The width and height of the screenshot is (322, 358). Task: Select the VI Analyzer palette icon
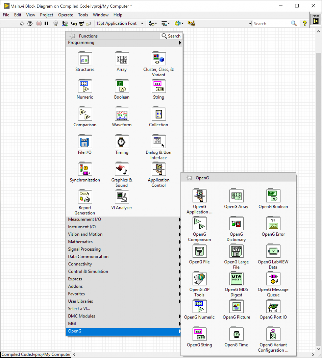click(122, 197)
